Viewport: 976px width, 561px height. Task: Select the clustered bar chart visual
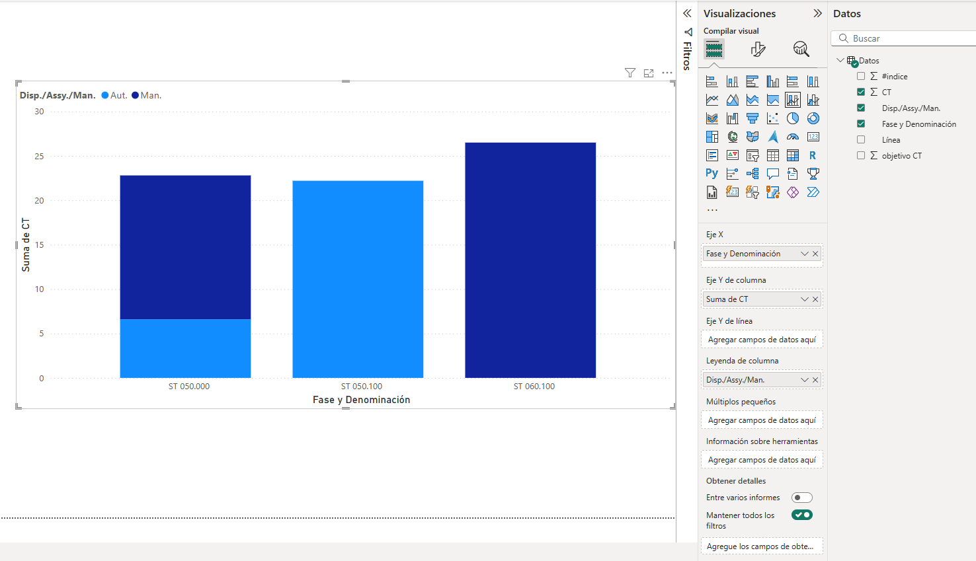752,81
